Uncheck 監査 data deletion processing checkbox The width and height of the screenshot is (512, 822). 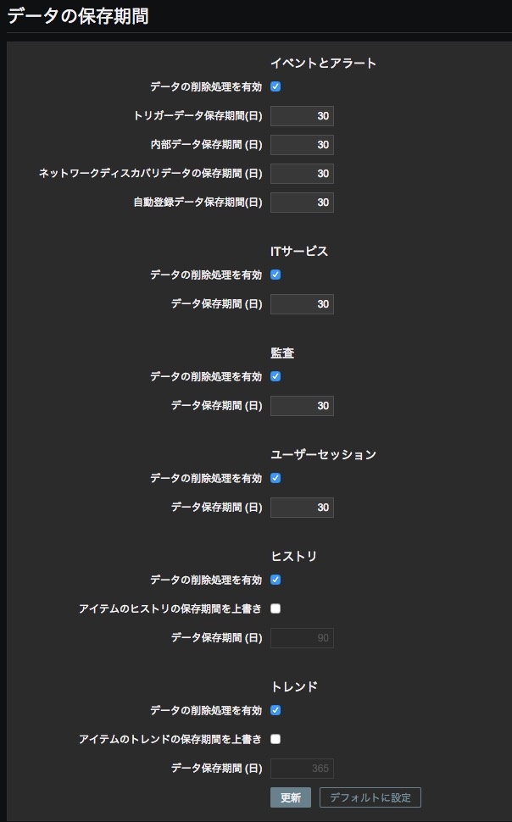pos(275,376)
